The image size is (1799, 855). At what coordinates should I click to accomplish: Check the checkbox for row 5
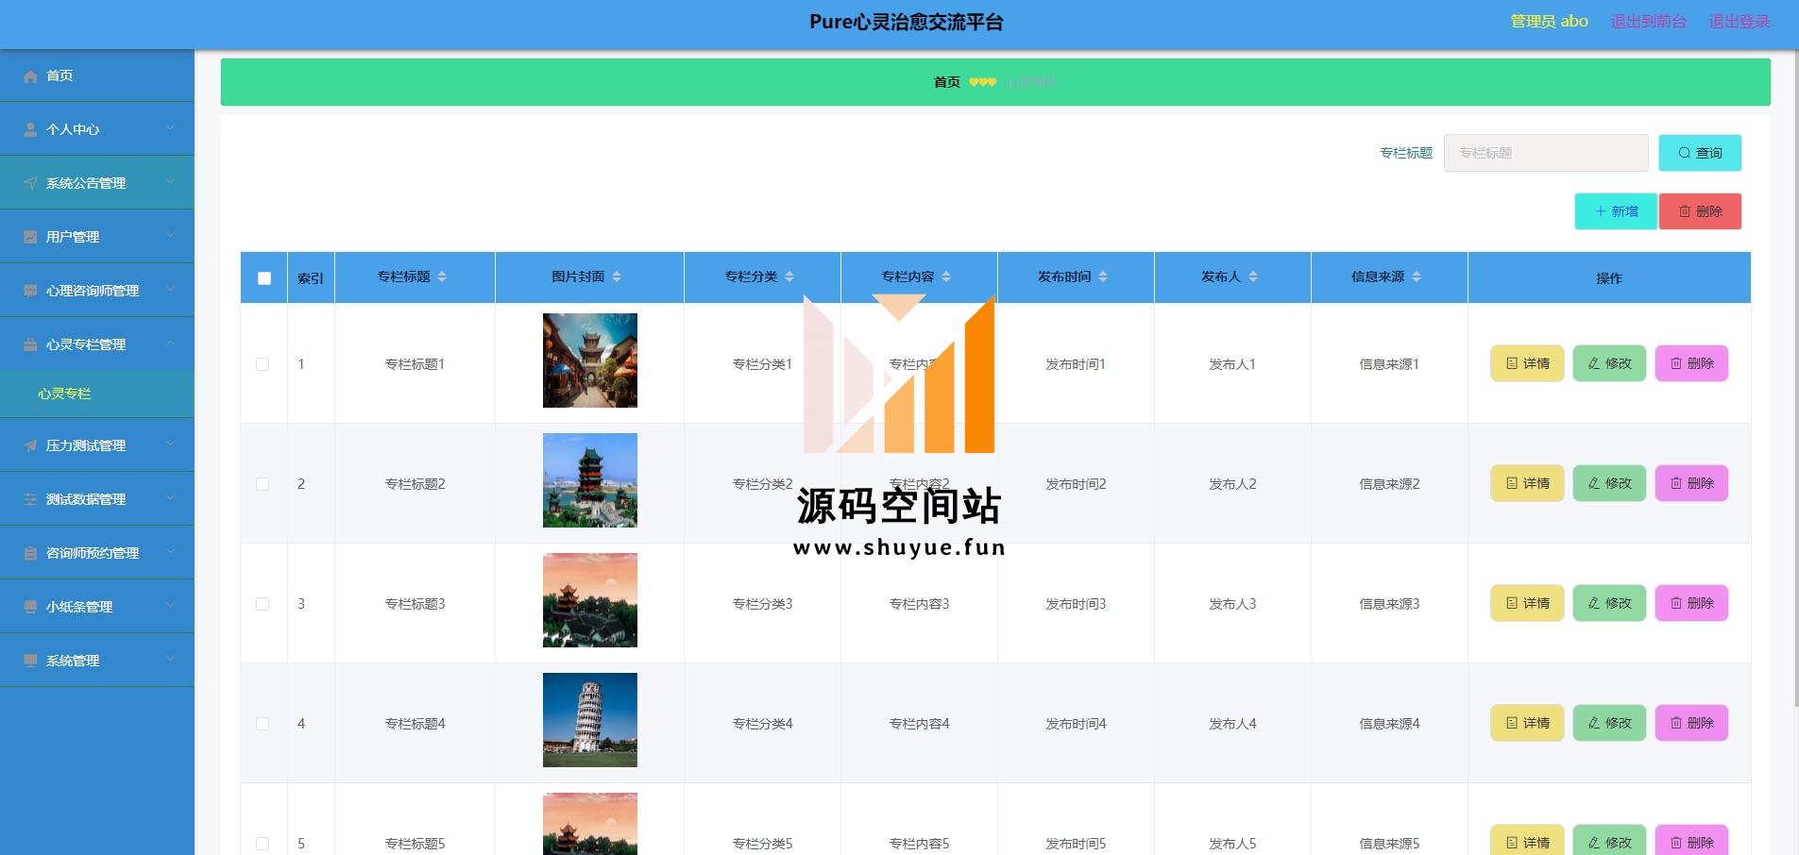pyautogui.click(x=263, y=844)
